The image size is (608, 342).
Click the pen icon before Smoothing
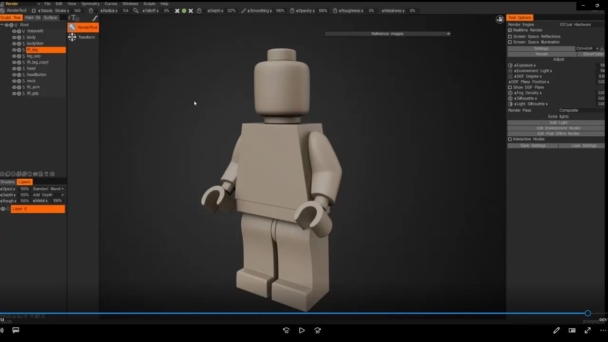click(243, 10)
